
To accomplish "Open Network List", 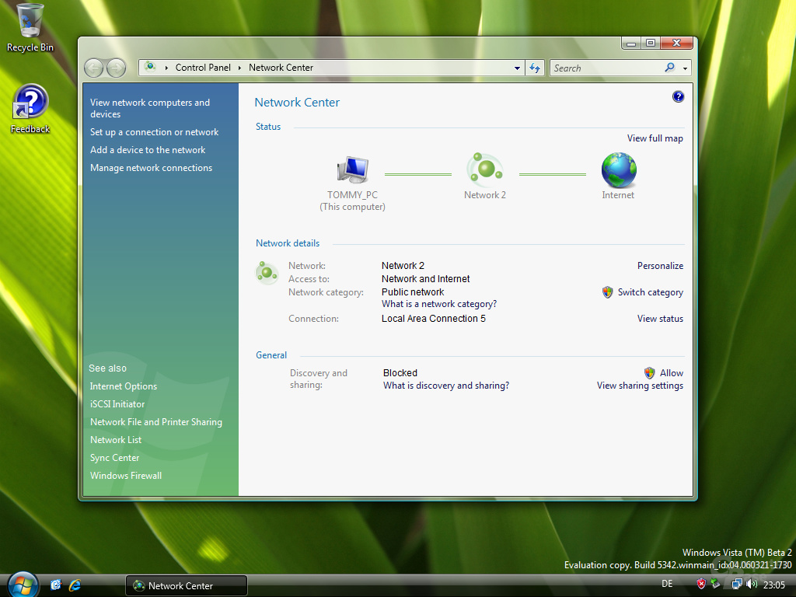I will click(x=116, y=440).
